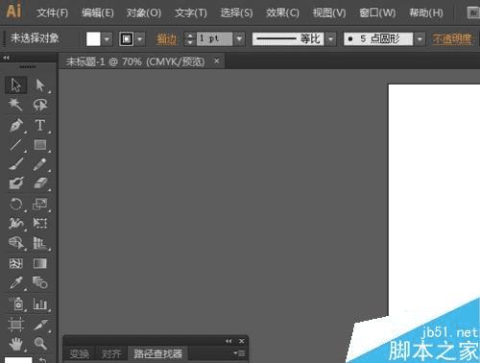
Task: Select the Gradient tool
Action: point(40,263)
